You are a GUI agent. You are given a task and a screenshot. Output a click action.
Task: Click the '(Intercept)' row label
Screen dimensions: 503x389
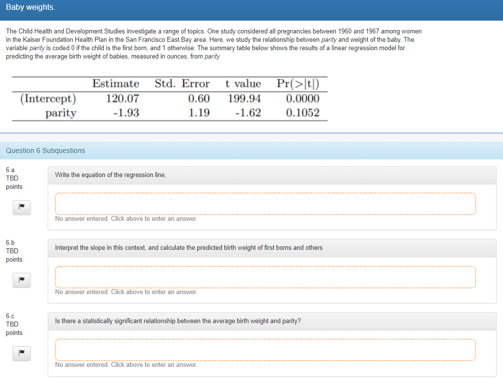coord(48,98)
